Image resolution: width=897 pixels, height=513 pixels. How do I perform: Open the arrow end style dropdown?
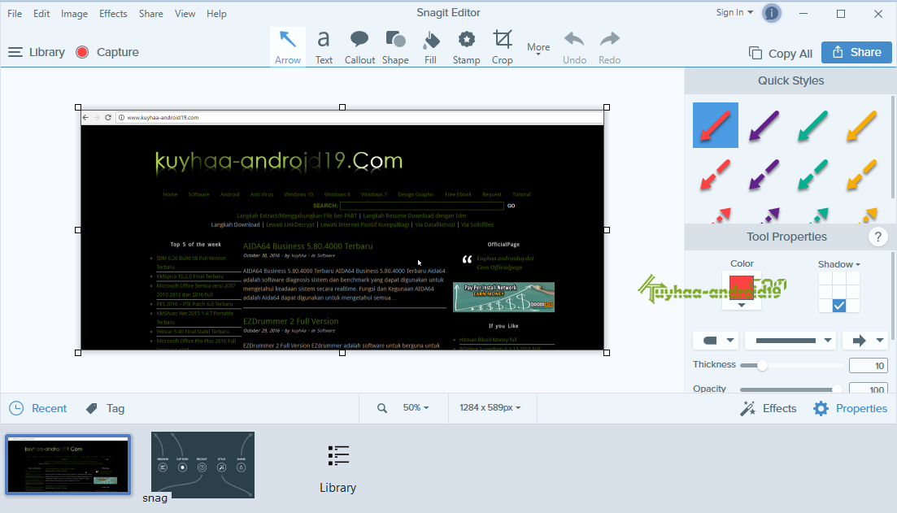coord(865,341)
